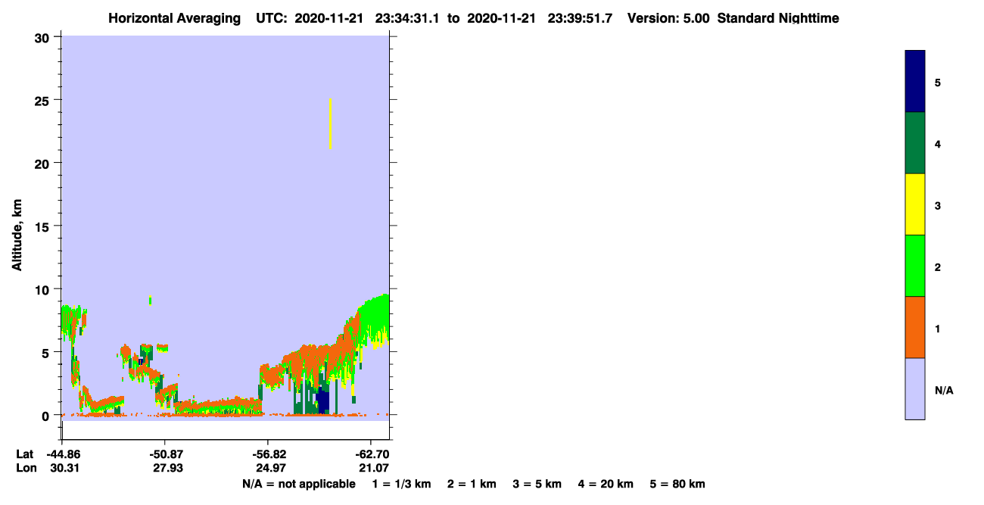Click the 'Lon' row label

pyautogui.click(x=26, y=468)
